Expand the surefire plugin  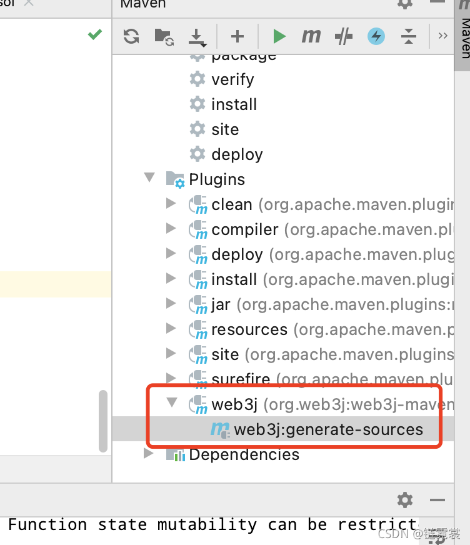(x=171, y=378)
